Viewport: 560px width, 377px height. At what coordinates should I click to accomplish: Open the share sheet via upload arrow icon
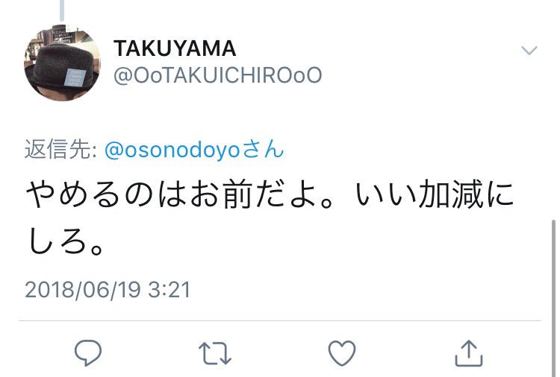coord(469,352)
